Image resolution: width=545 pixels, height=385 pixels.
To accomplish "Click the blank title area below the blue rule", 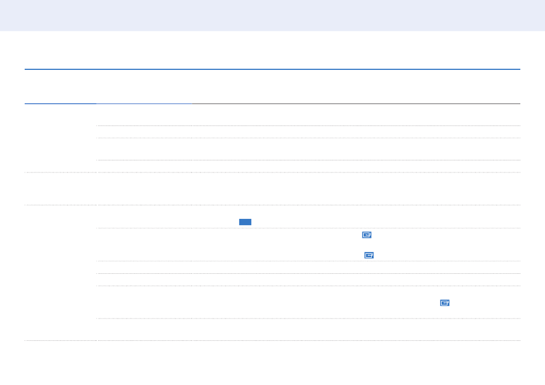I will pos(272,87).
